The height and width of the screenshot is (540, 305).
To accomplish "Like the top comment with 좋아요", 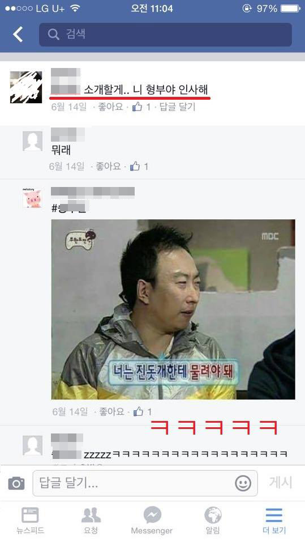I will coord(110,107).
